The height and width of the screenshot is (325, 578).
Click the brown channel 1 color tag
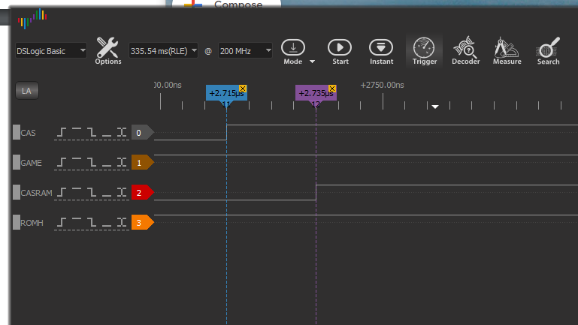tap(142, 163)
